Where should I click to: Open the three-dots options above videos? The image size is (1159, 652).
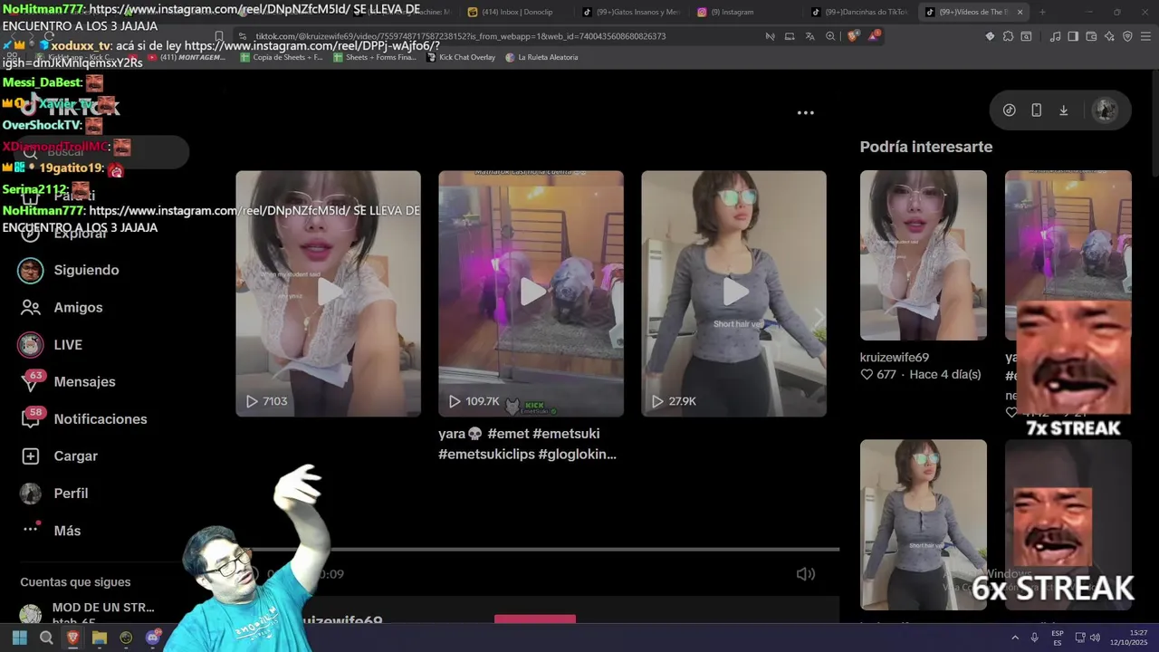point(805,112)
